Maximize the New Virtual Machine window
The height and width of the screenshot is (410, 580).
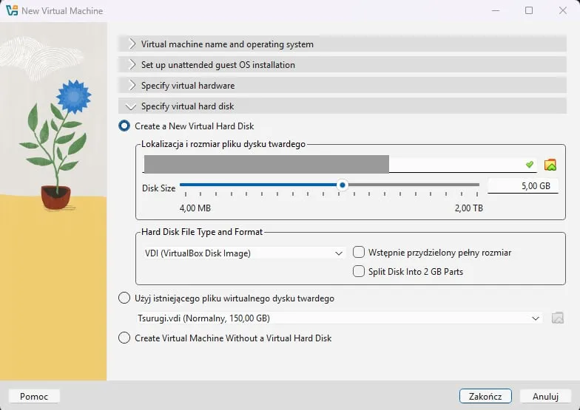click(529, 10)
